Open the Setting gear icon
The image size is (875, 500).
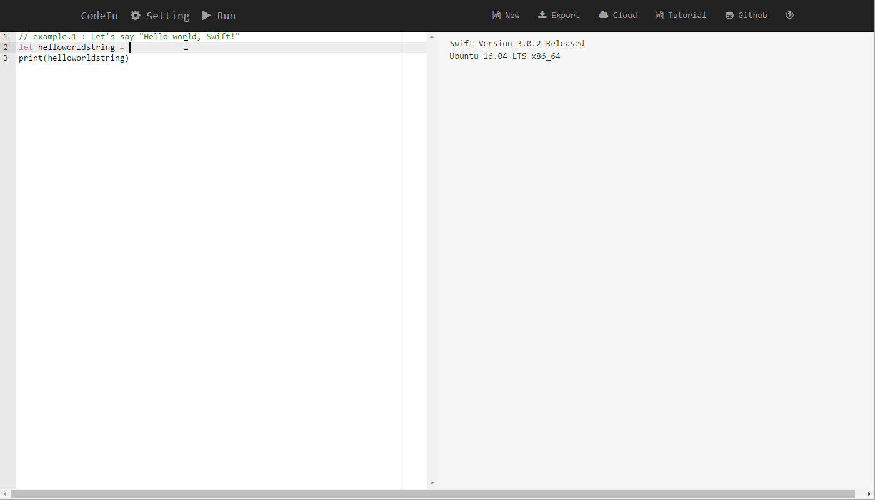(x=136, y=16)
